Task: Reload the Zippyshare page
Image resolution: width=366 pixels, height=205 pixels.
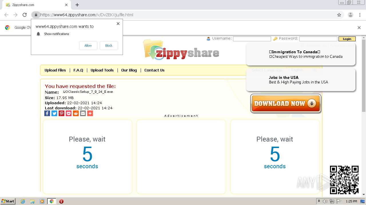Action: coord(25,15)
